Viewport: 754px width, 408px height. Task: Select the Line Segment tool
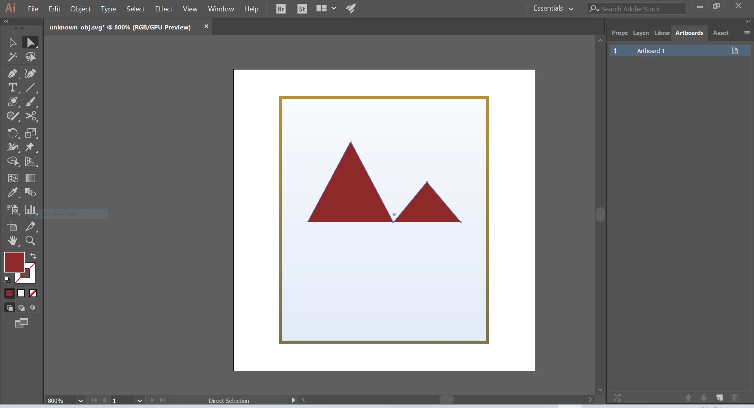click(x=31, y=88)
